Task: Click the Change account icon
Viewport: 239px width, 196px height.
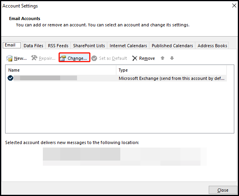Action: [x=63, y=58]
